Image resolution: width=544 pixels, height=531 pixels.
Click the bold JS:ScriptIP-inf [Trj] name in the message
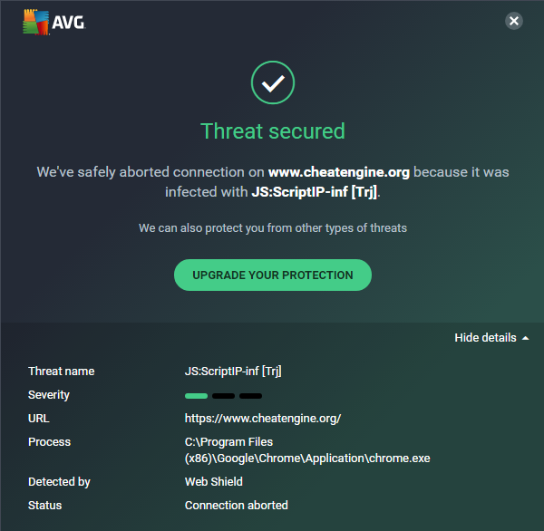pyautogui.click(x=313, y=191)
